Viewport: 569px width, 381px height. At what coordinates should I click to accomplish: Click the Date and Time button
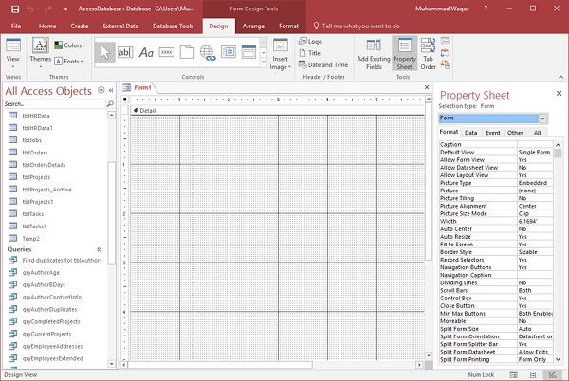325,64
